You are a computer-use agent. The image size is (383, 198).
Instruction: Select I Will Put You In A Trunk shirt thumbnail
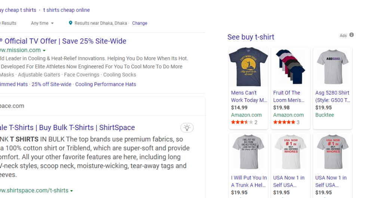point(248,152)
